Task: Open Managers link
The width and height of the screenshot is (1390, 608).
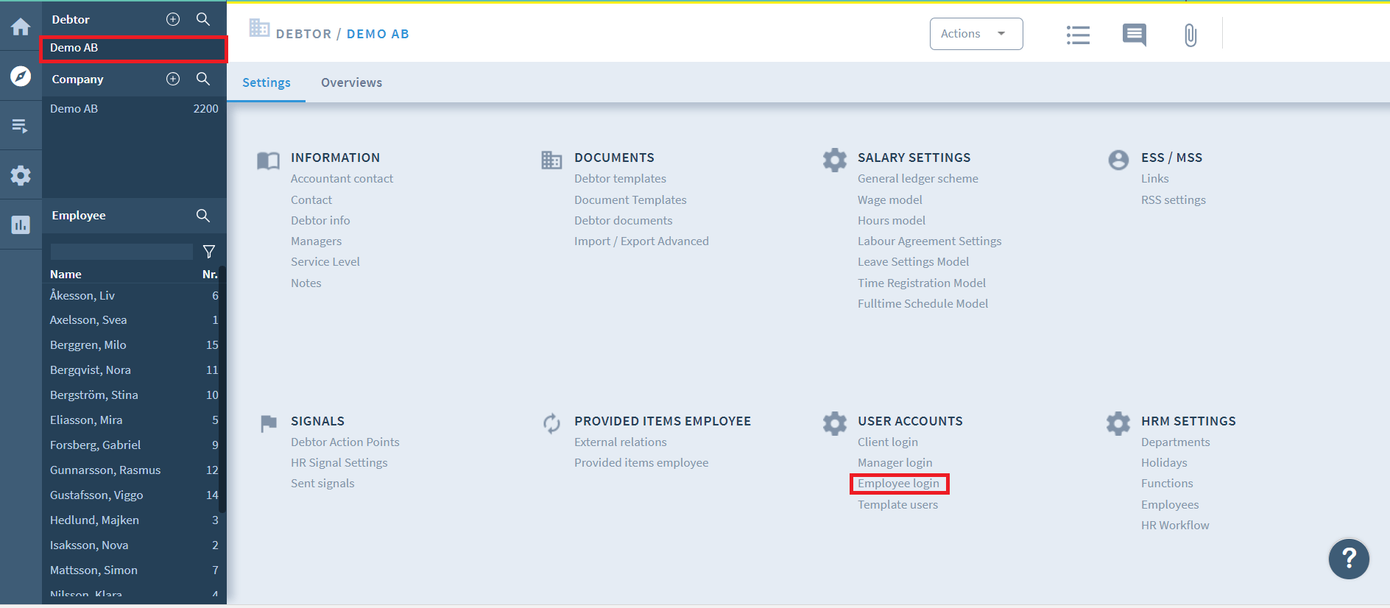Action: click(x=316, y=241)
